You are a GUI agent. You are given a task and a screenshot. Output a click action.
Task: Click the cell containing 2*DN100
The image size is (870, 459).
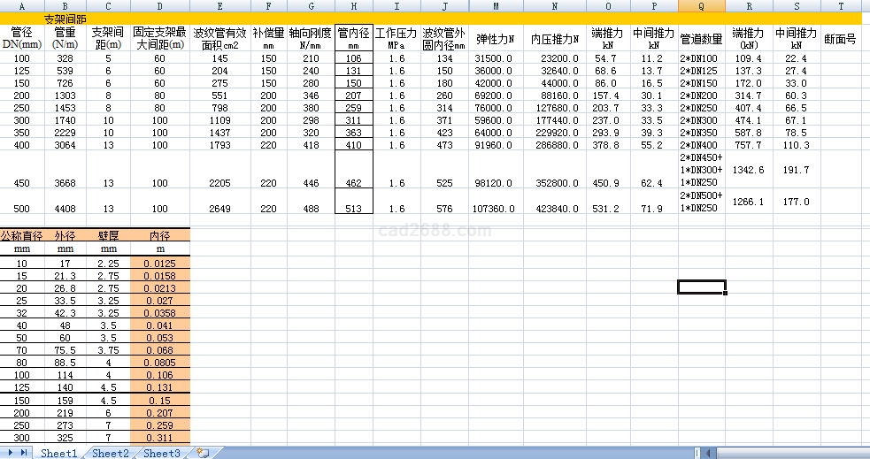701,58
